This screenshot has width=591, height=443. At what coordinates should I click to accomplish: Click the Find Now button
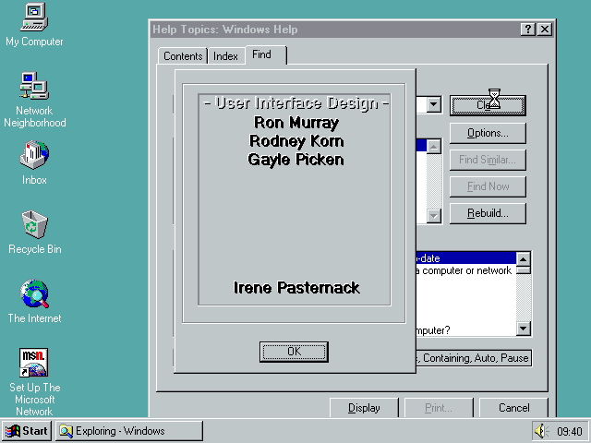coord(488,186)
